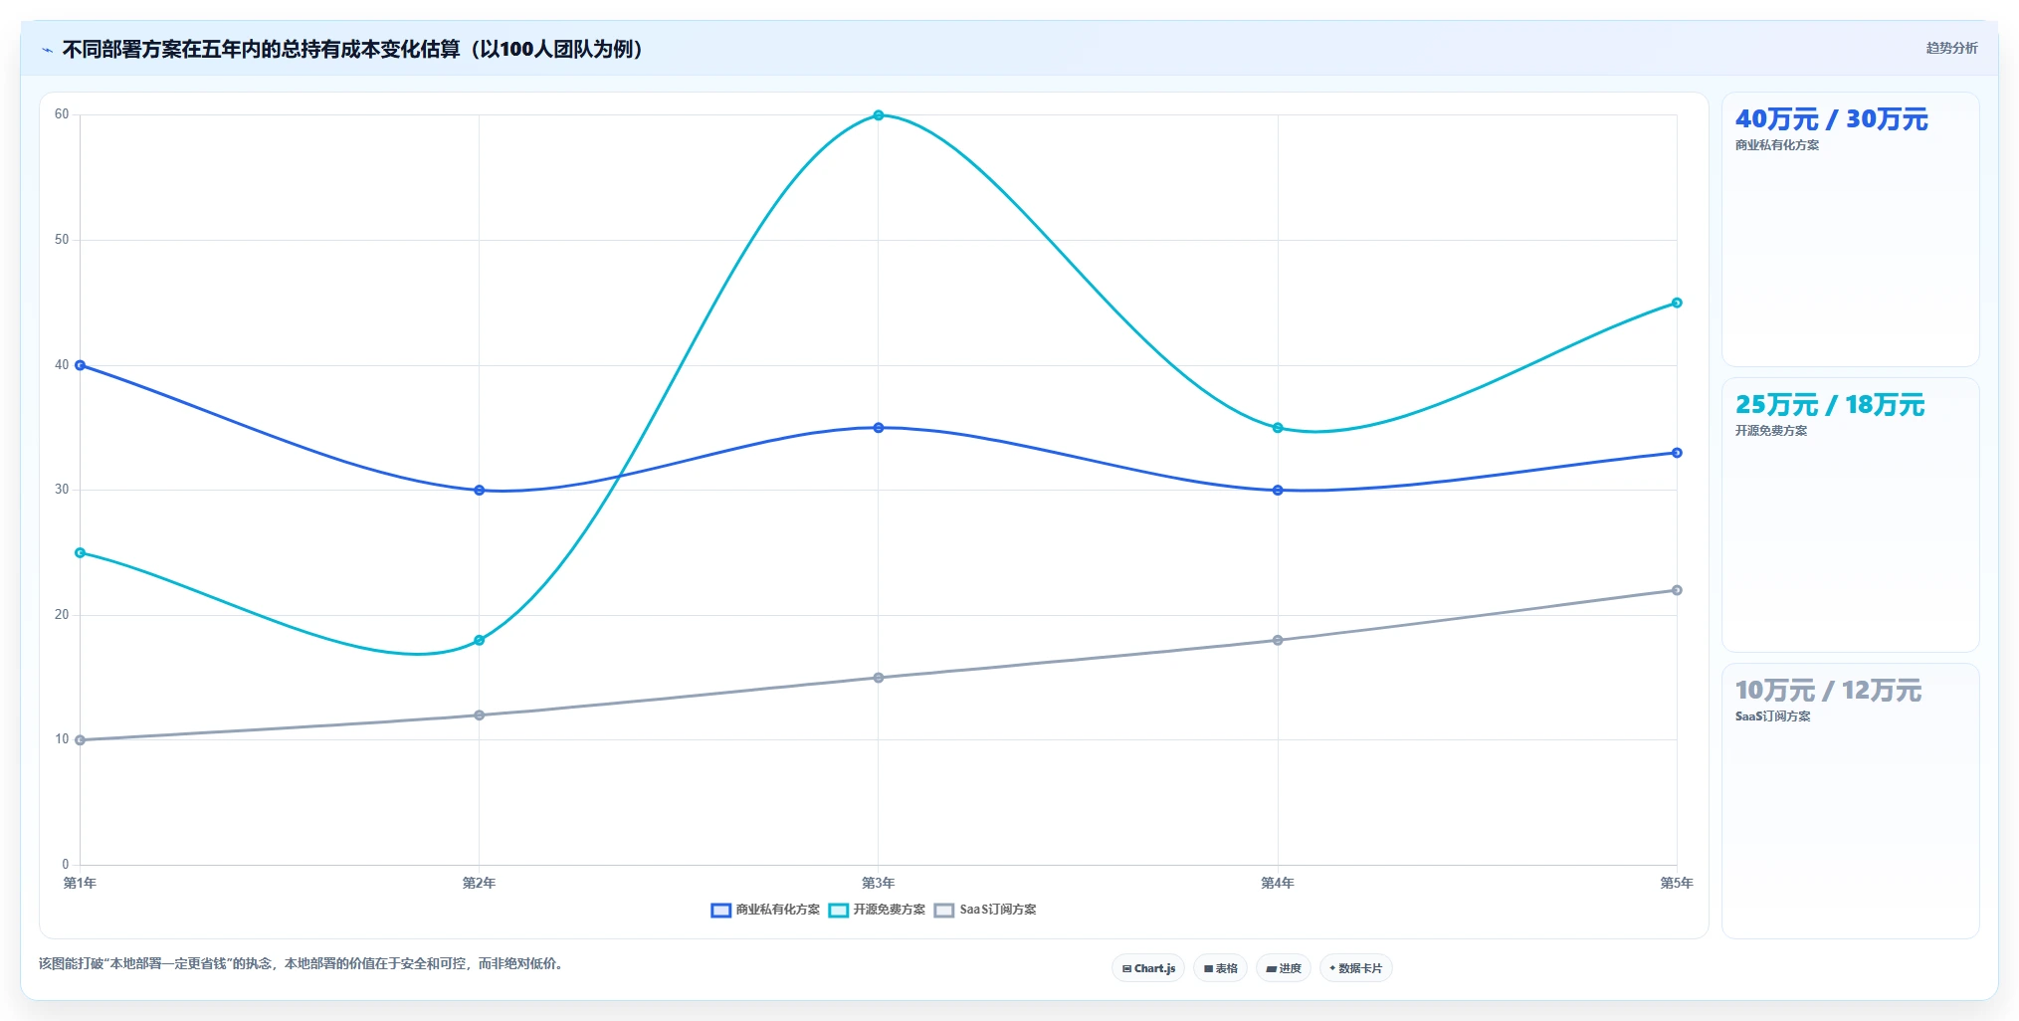Click the 开源免费方案 point at 第2年
This screenshot has height=1021, width=2019.
[480, 640]
